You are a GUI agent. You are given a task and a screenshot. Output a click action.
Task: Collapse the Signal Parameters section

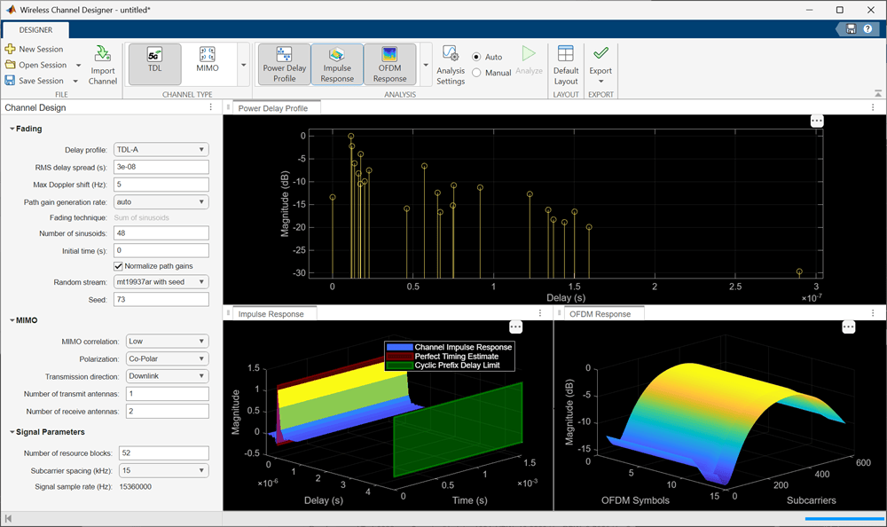pyautogui.click(x=12, y=432)
